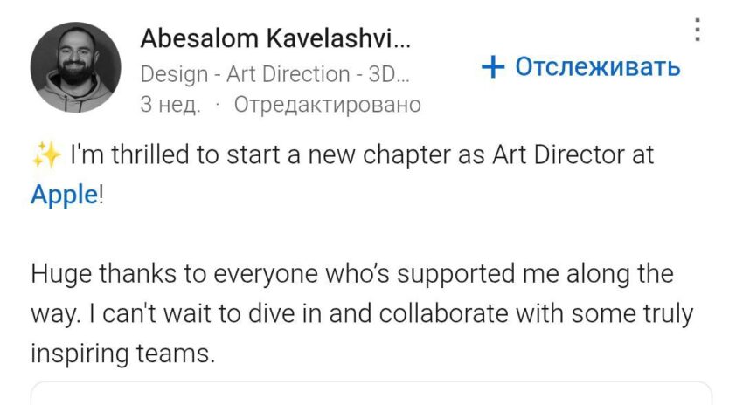Viewport: 743px width, 405px height.
Task: Click the sparkles emoji in the post
Action: coord(46,154)
